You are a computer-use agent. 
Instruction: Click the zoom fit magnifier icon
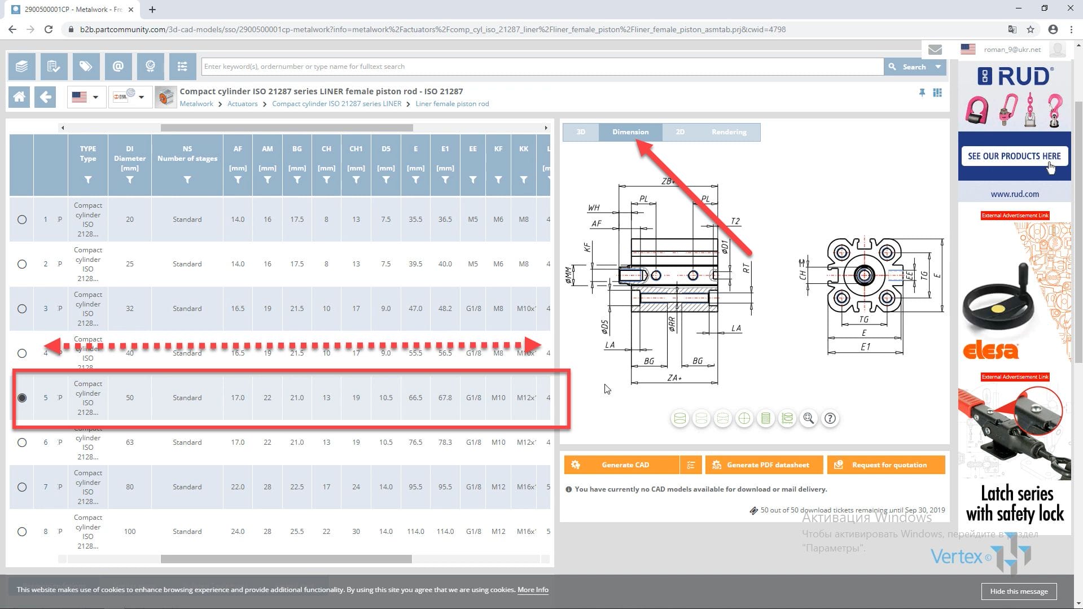809,418
